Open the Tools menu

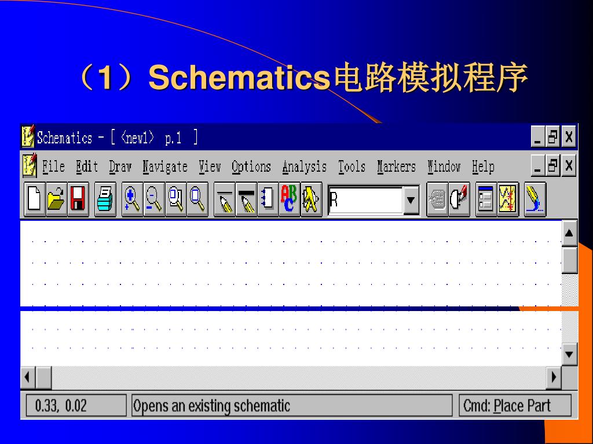tap(352, 166)
